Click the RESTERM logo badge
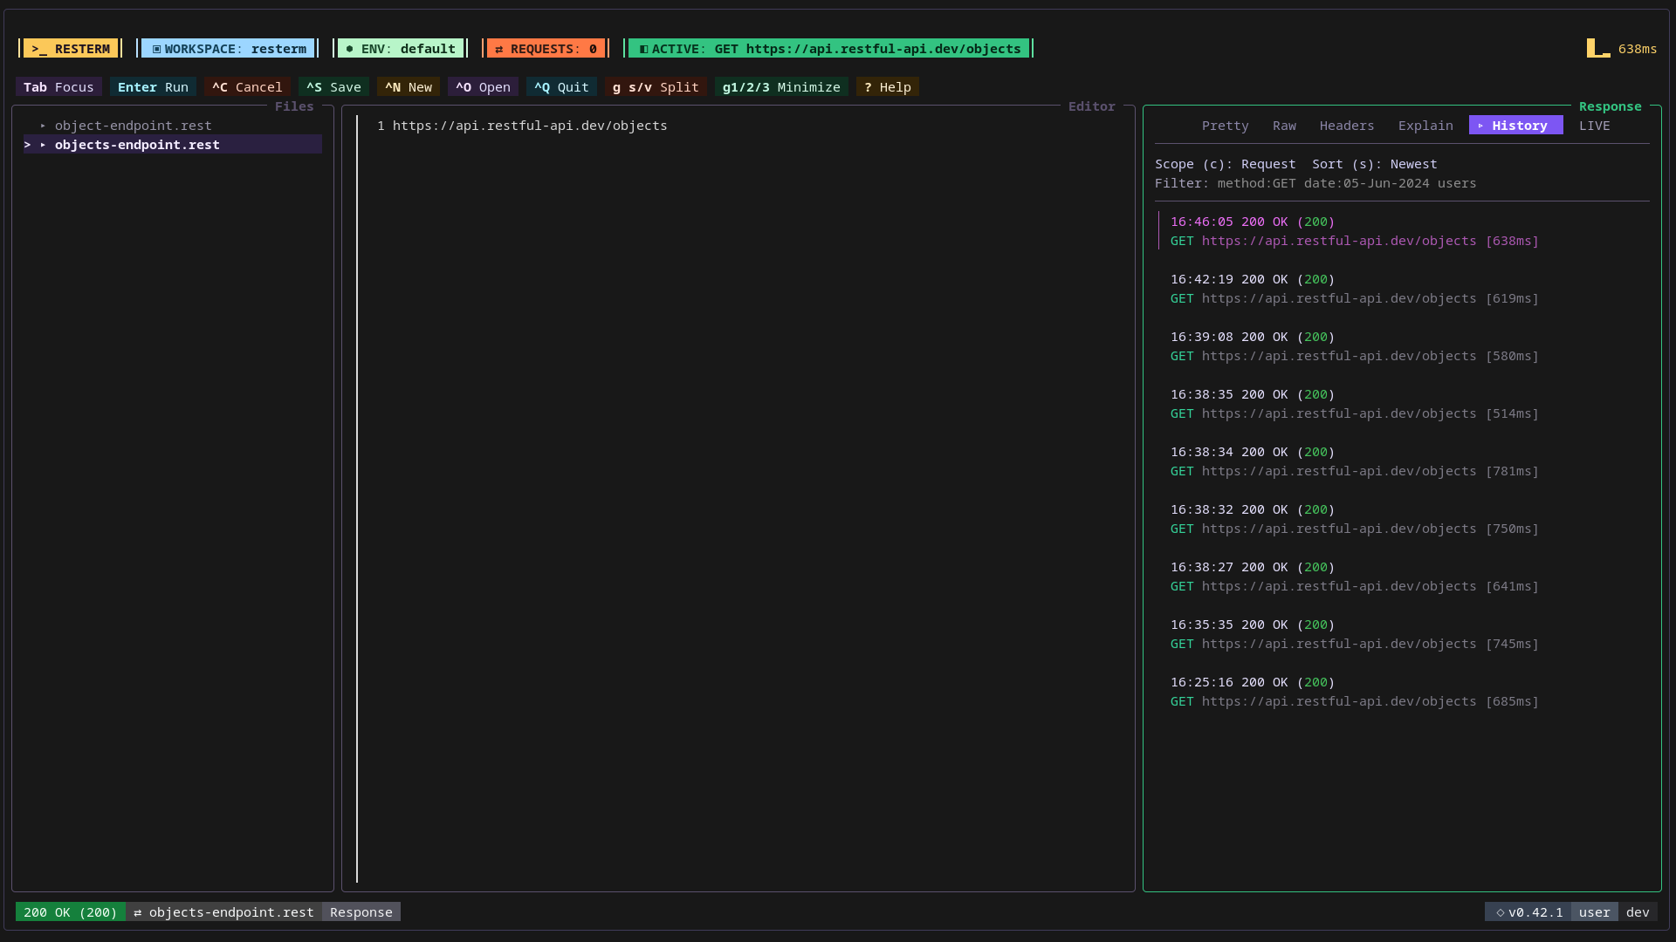The width and height of the screenshot is (1676, 942). point(71,49)
